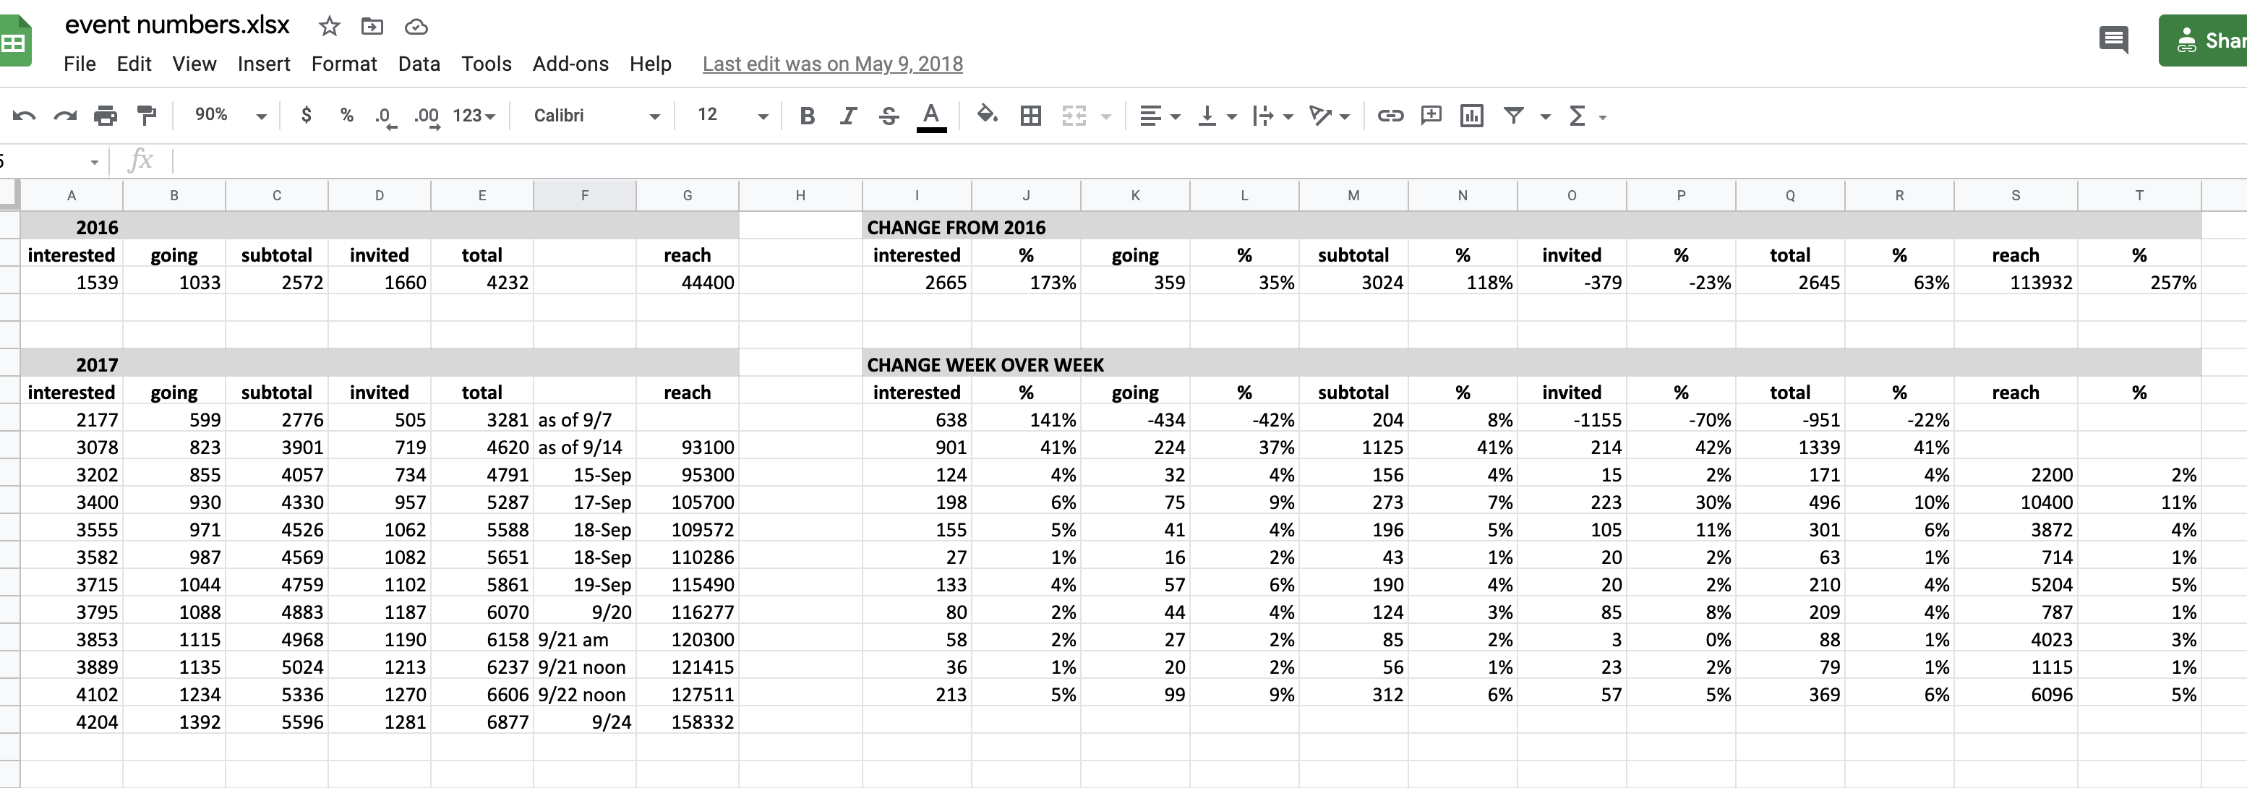
Task: Click the print icon
Action: pos(106,115)
